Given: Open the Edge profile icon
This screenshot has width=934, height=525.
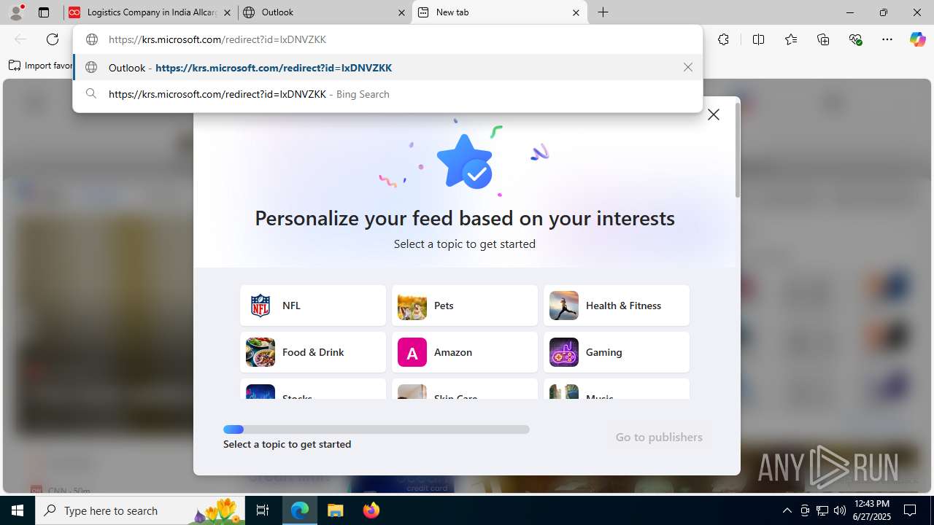Looking at the screenshot, I should coord(16,12).
